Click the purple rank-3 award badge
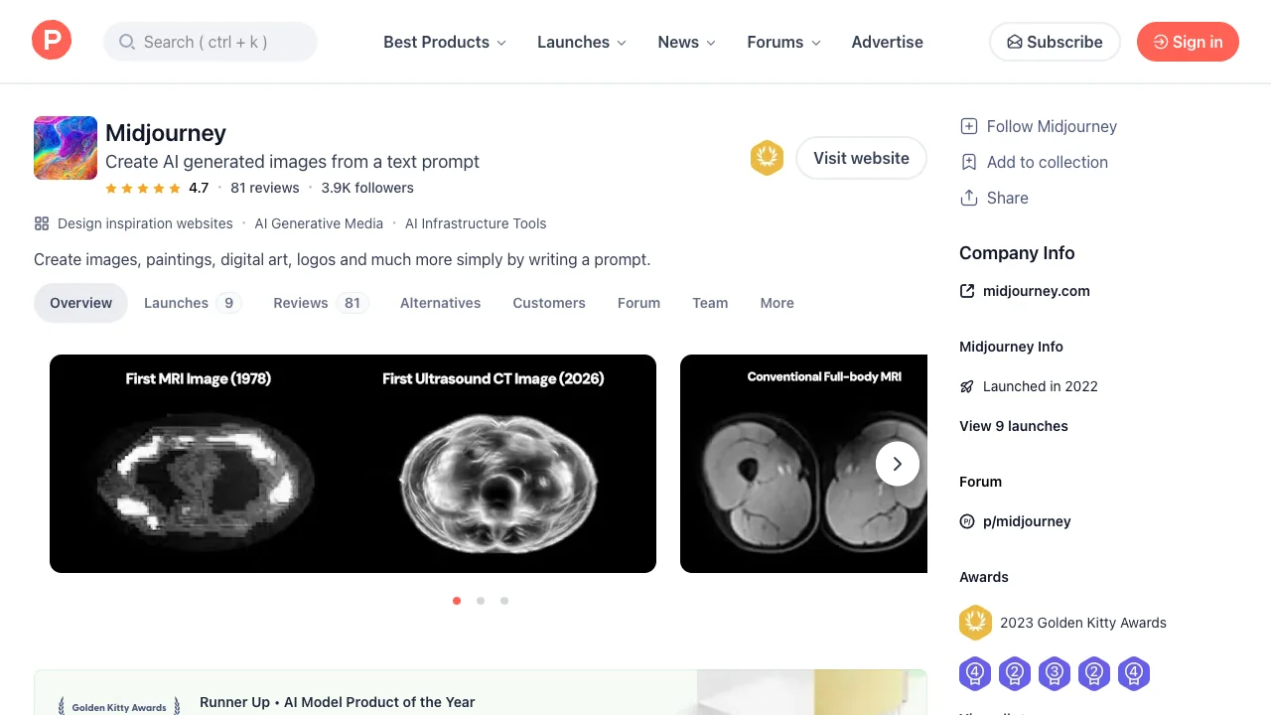Viewport: 1271px width, 715px height. [x=1055, y=673]
